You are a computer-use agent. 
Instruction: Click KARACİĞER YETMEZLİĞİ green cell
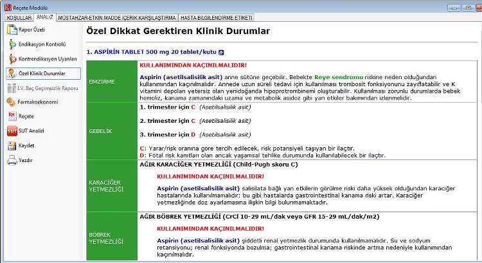tap(112, 186)
